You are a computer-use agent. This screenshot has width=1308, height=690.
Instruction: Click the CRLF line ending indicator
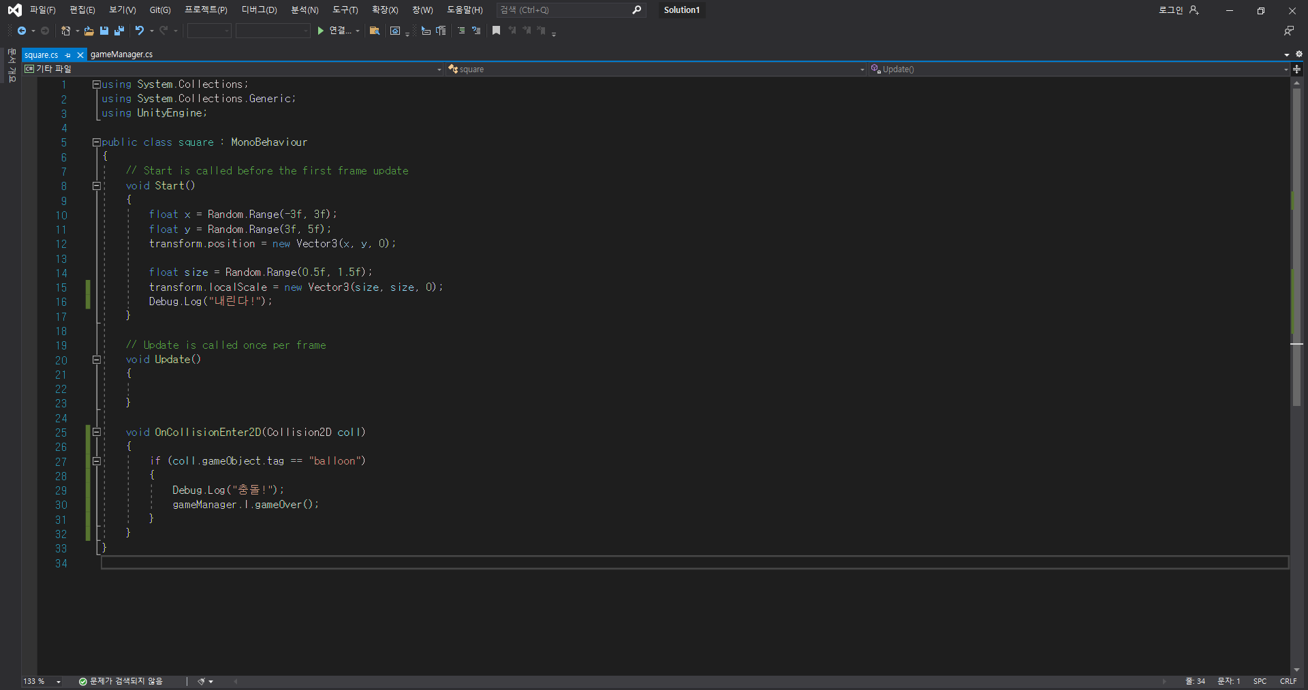pyautogui.click(x=1288, y=681)
